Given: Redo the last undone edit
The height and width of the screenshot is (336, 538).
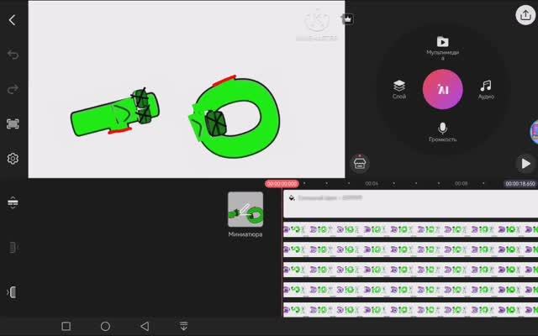Looking at the screenshot, I should click(x=13, y=89).
